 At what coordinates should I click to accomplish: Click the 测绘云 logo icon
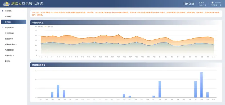click(6, 4)
